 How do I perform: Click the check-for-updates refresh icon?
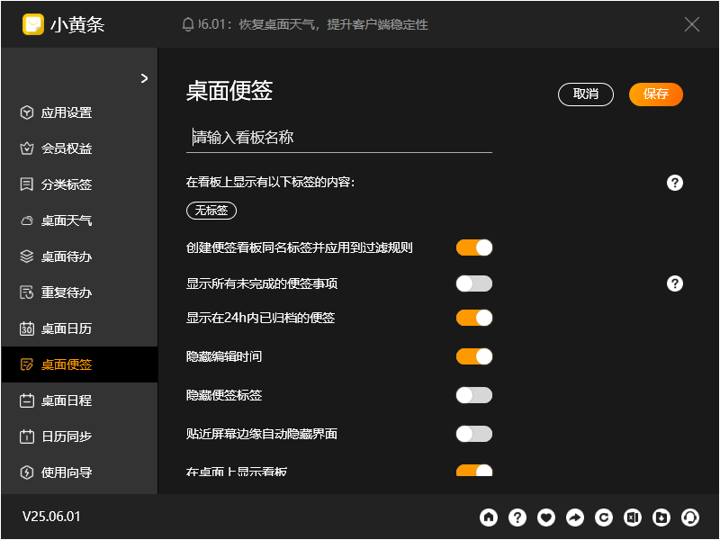pyautogui.click(x=604, y=517)
